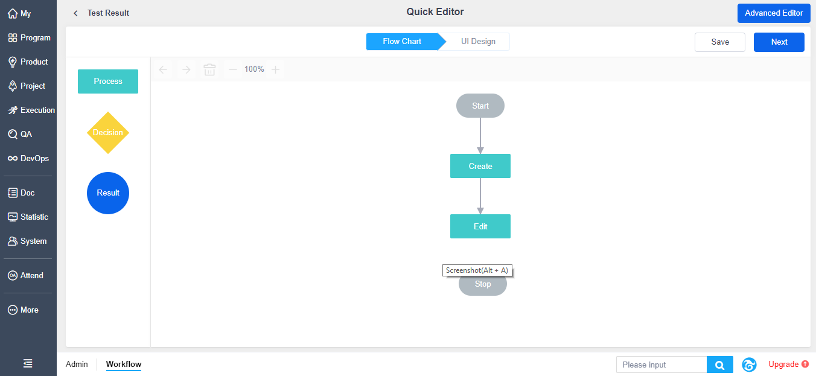The image size is (816, 376).
Task: Zoom in with the plus icon
Action: pyautogui.click(x=275, y=69)
